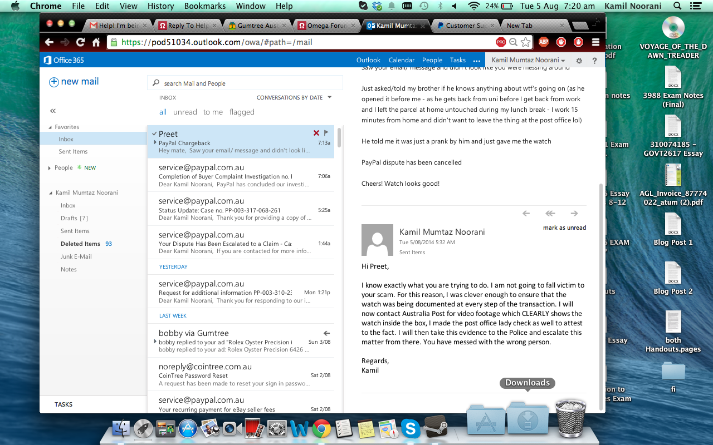Click the new mail plus icon

coord(54,82)
